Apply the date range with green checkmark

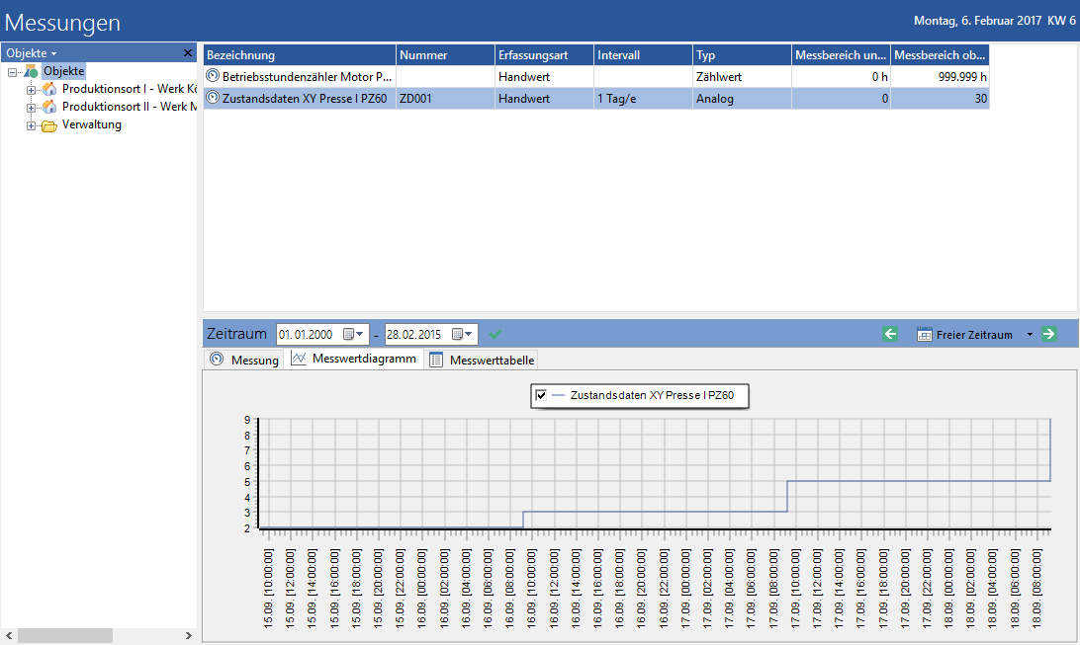495,334
